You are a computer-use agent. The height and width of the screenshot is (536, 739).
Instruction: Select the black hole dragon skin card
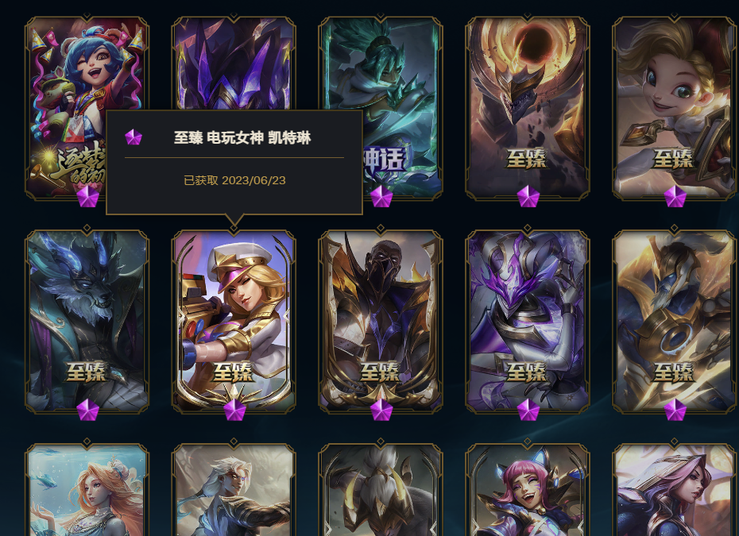point(528,108)
